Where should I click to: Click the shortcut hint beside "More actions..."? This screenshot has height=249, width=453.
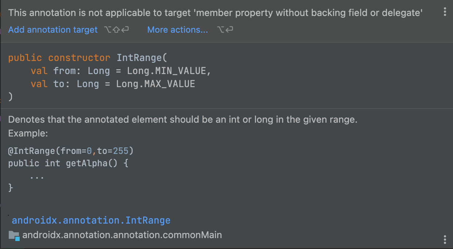tap(225, 30)
